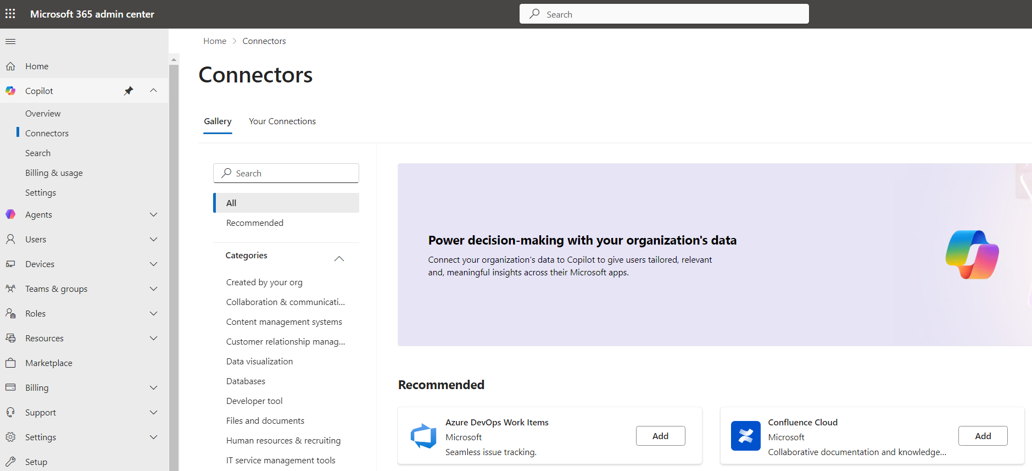Click the Azure DevOps Work Items logo
1032x471 pixels.
(423, 436)
